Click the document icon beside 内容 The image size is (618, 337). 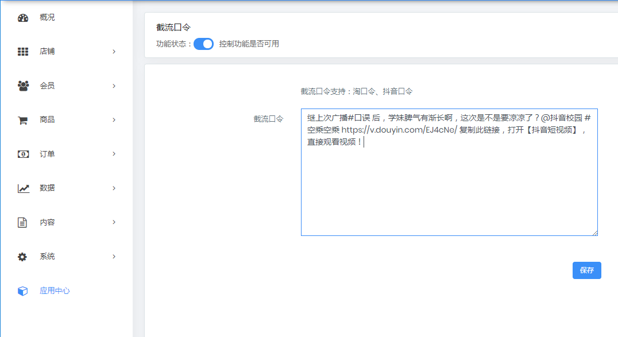(x=23, y=222)
